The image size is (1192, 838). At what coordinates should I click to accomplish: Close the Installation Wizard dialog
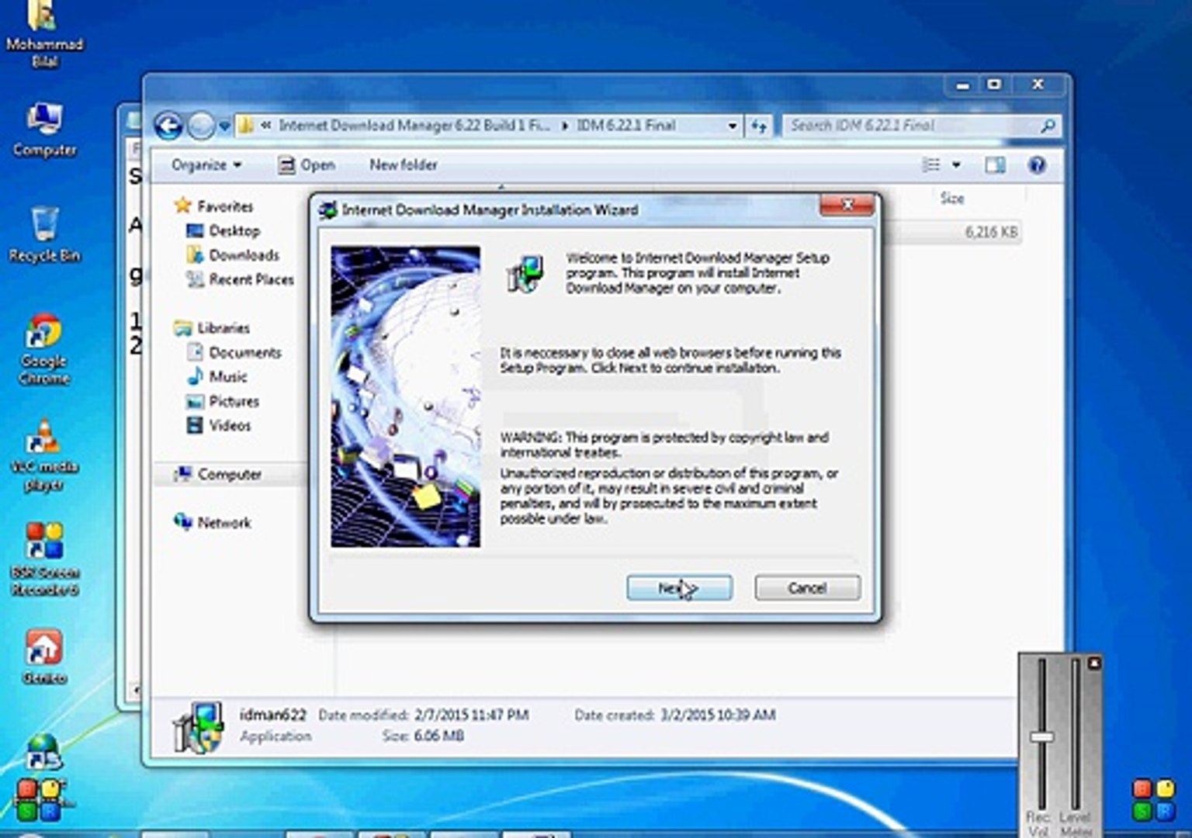coord(847,205)
